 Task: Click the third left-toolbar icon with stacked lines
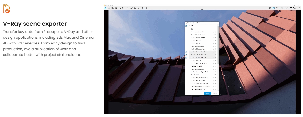(x=112, y=8)
